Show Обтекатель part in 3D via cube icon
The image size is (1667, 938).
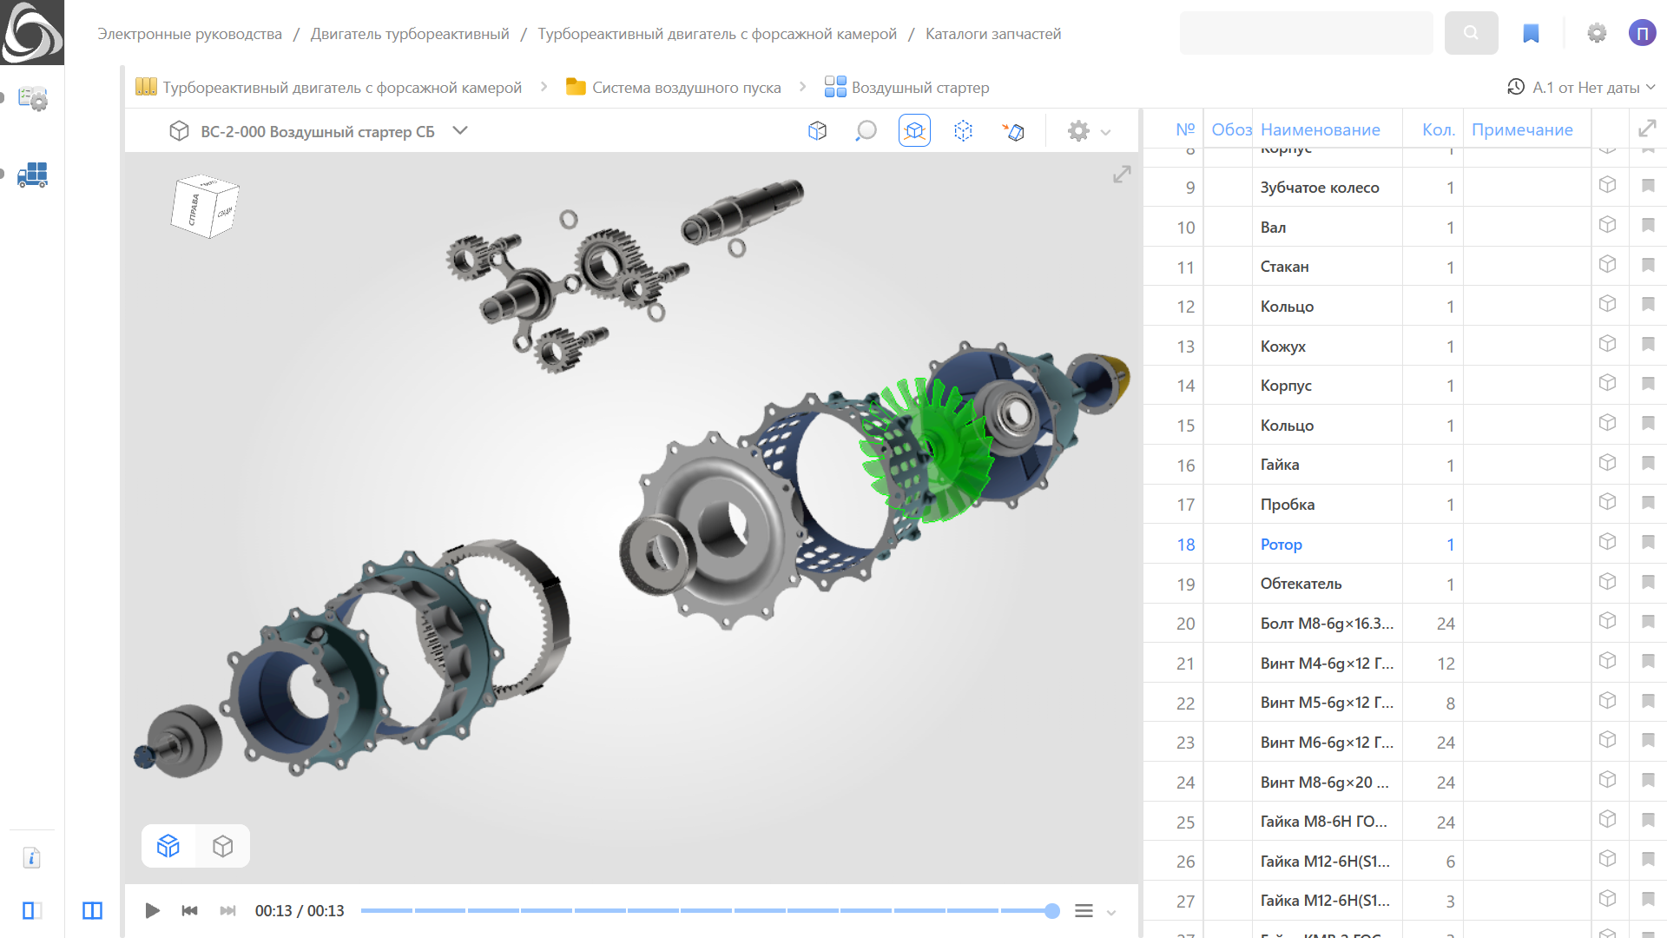(x=1607, y=581)
